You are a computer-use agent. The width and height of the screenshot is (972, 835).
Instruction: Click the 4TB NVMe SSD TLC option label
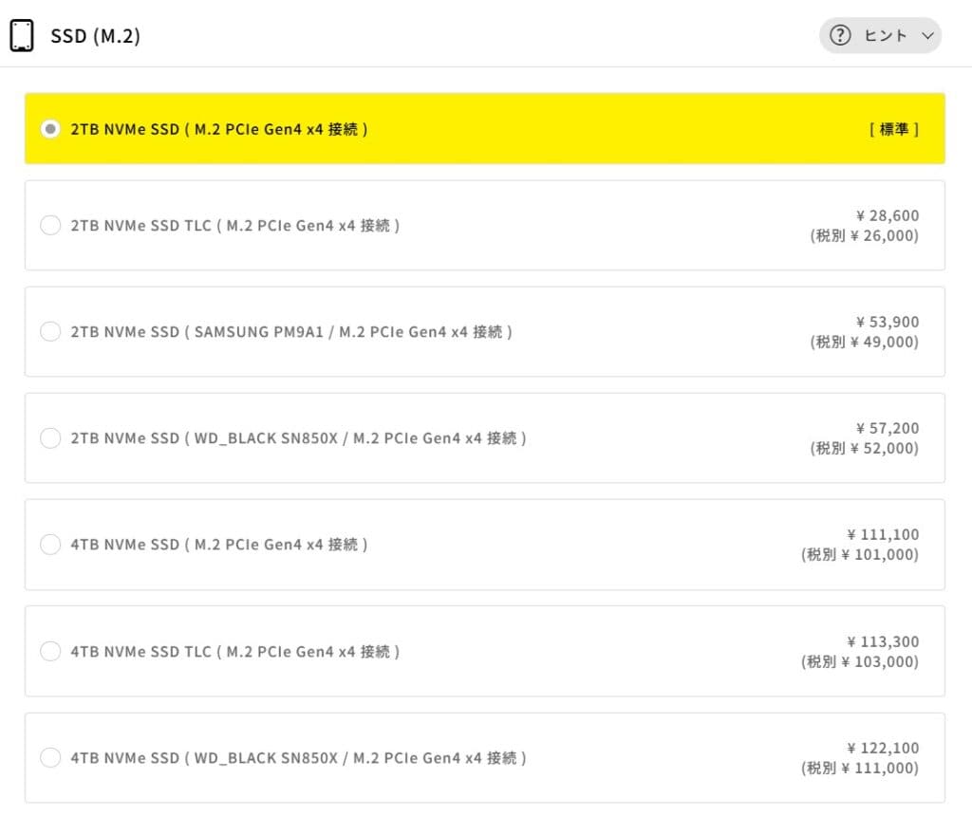tap(234, 652)
